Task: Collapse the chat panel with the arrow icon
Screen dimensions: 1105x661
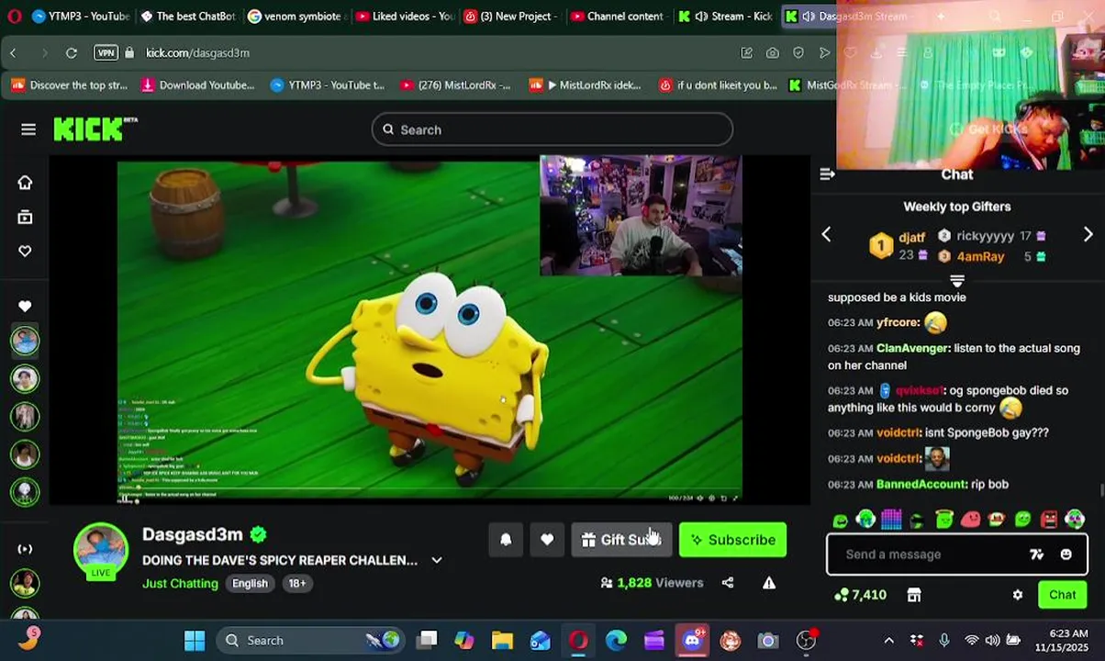Action: tap(827, 174)
